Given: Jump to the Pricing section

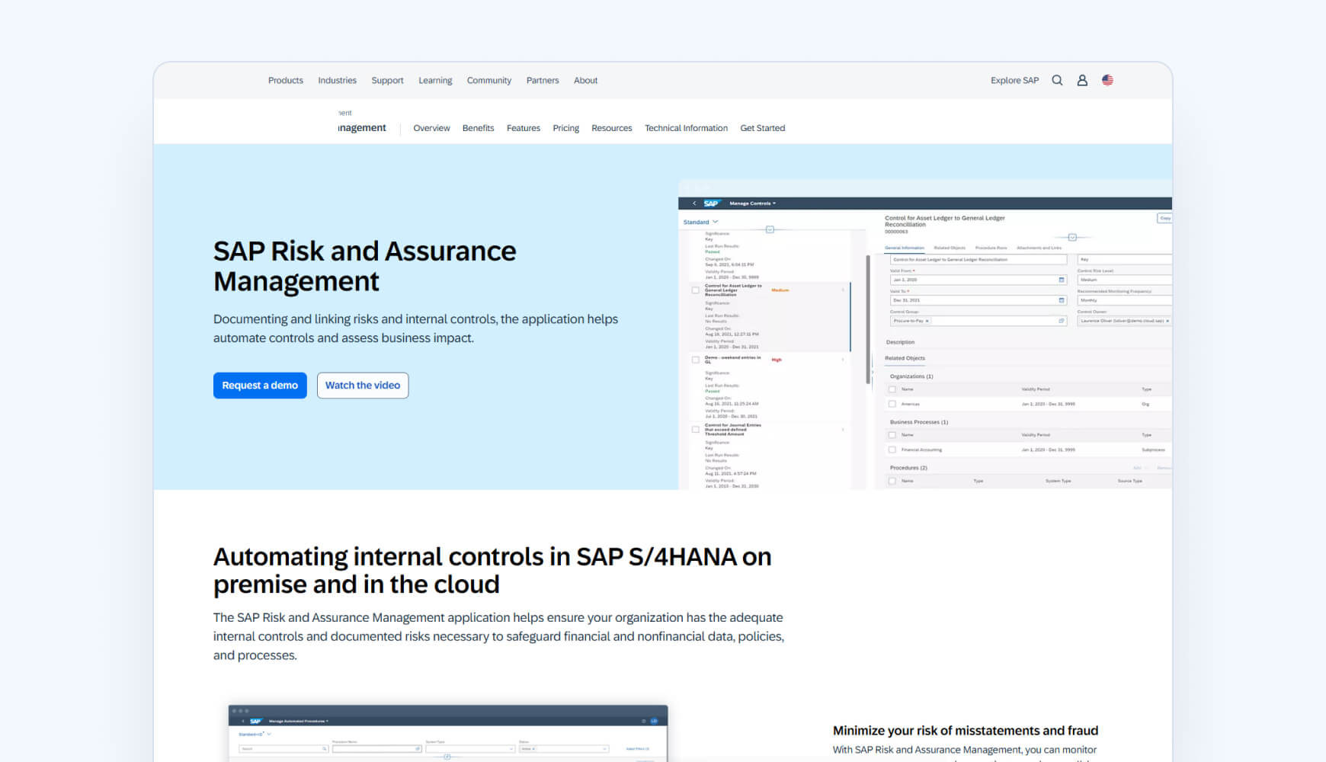Looking at the screenshot, I should [x=565, y=128].
